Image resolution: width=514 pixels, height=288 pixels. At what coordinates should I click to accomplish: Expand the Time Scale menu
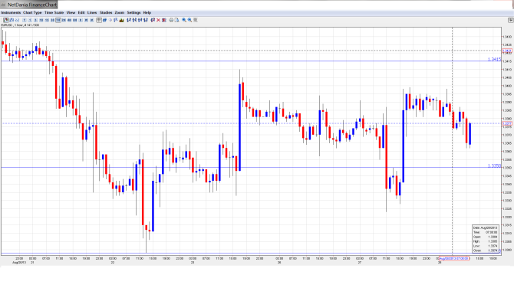point(54,12)
